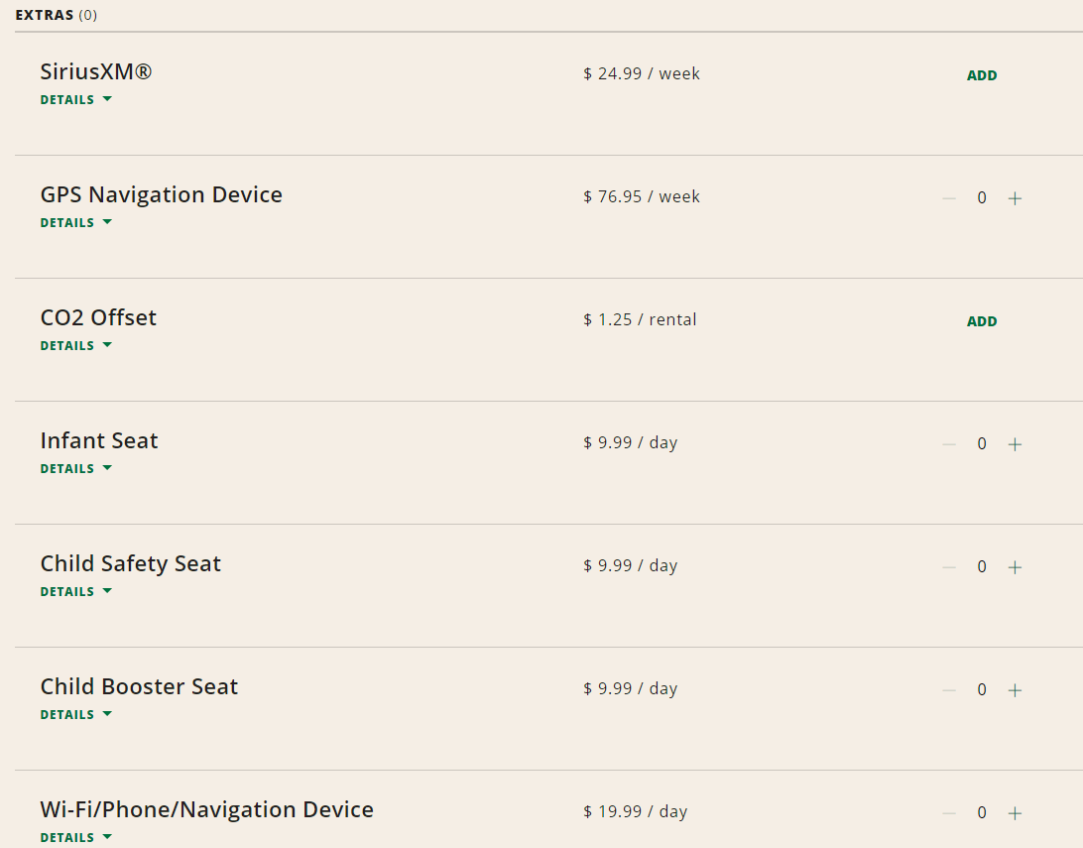Increase Child Booster Seat count
Screen dimensions: 1083x848
[x=1015, y=690]
